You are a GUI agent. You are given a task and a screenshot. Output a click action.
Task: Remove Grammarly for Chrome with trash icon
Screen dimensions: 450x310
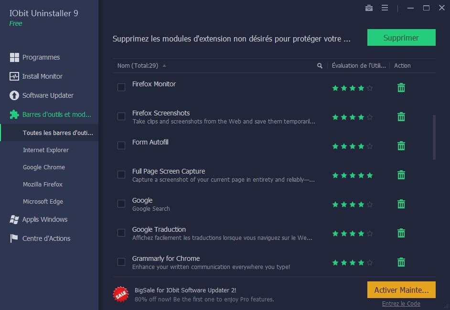pyautogui.click(x=401, y=262)
